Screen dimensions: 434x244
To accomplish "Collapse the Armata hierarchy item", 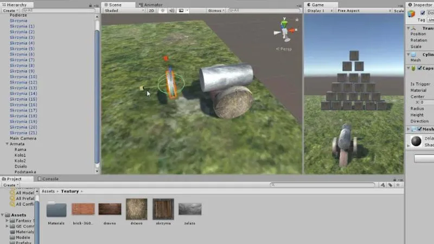I will click(7, 144).
